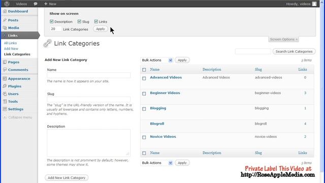Open the Blogroll category link
325x183 pixels.
coord(157,124)
